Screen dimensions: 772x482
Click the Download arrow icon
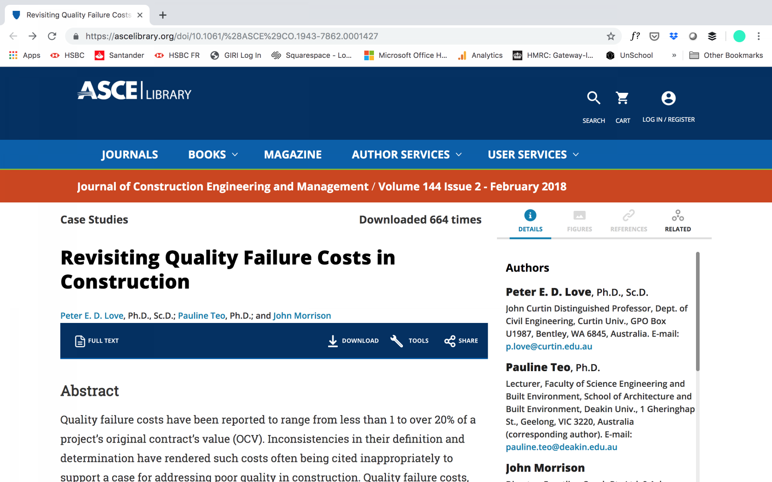pos(333,341)
